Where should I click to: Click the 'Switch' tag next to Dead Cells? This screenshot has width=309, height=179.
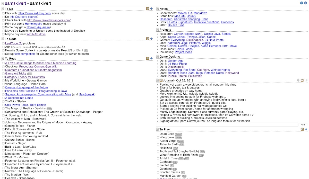pyautogui.click(x=178, y=134)
